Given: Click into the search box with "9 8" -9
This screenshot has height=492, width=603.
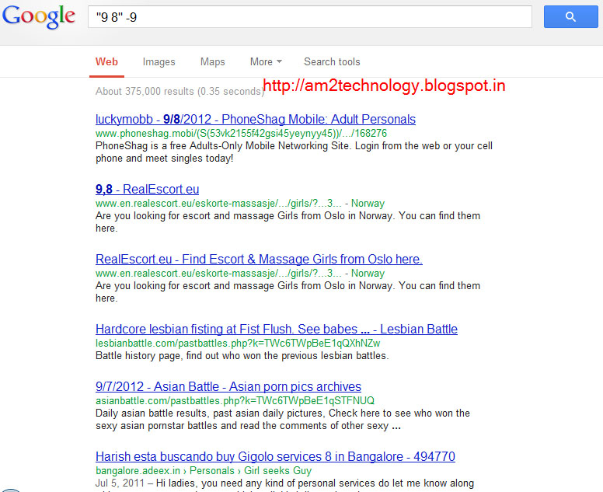Looking at the screenshot, I should coord(309,17).
